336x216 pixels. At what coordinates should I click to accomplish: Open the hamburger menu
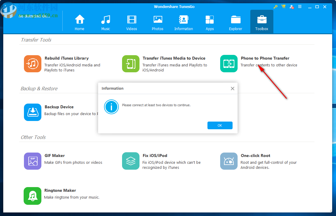[300, 6]
